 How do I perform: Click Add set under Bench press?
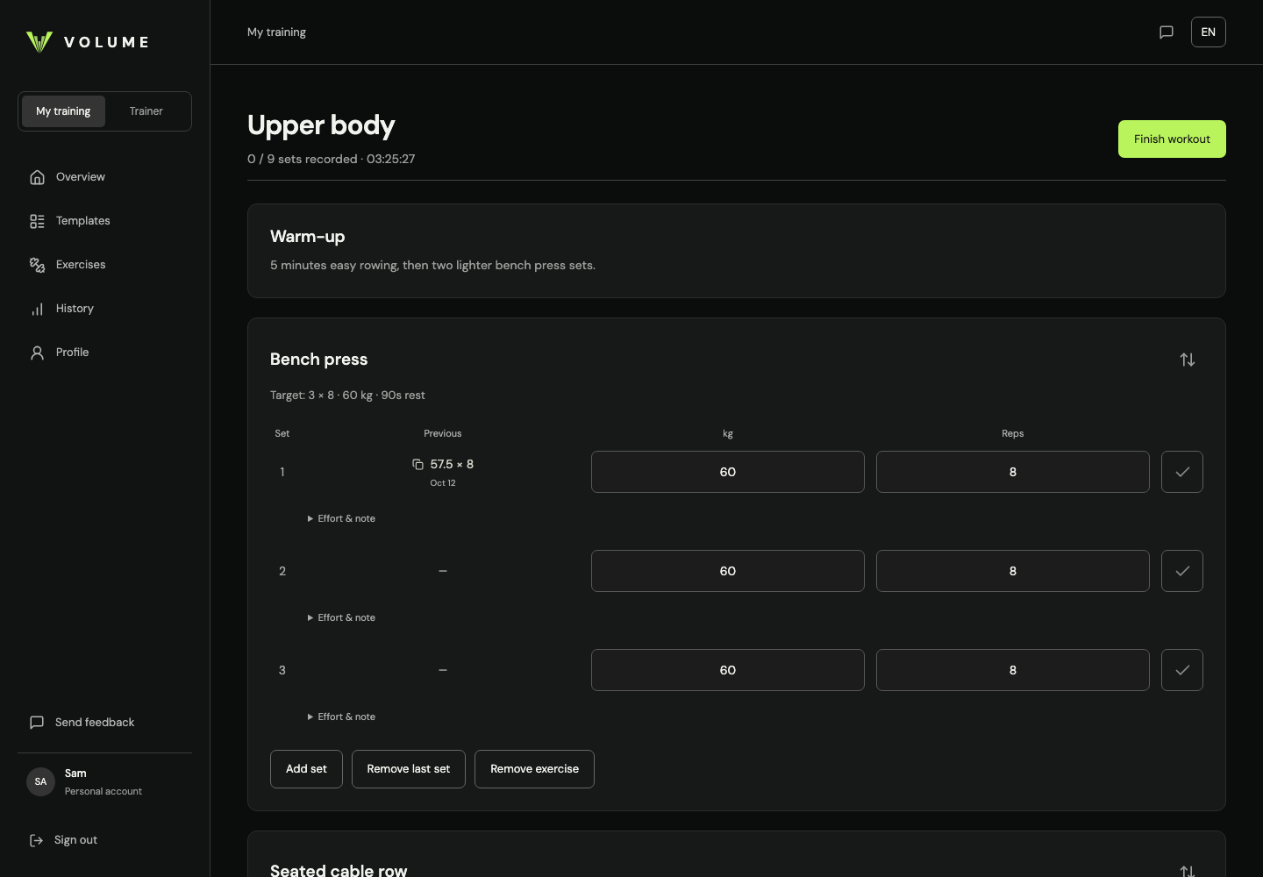pyautogui.click(x=306, y=769)
